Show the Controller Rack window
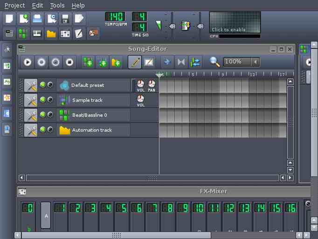The height and width of the screenshot is (239, 318). pyautogui.click(x=93, y=34)
